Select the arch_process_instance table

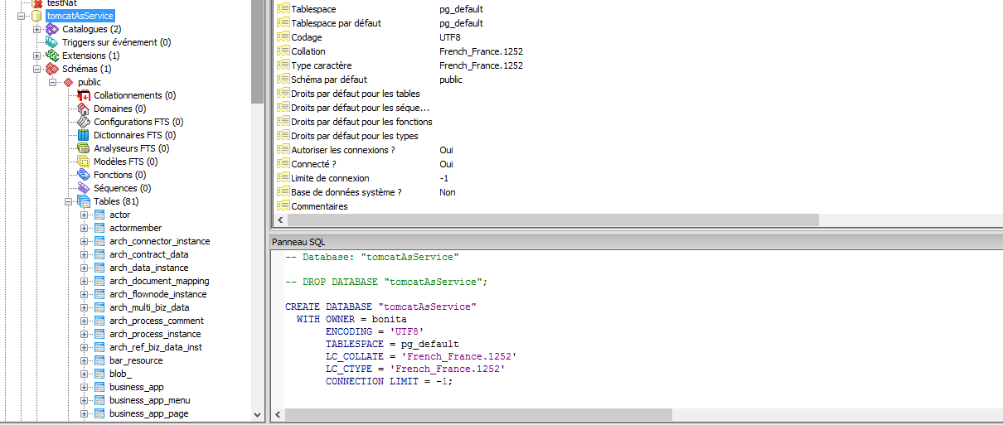tap(155, 334)
